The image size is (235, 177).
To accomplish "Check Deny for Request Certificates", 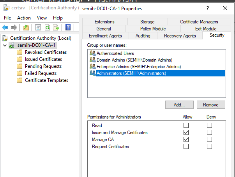I will [x=210, y=147].
